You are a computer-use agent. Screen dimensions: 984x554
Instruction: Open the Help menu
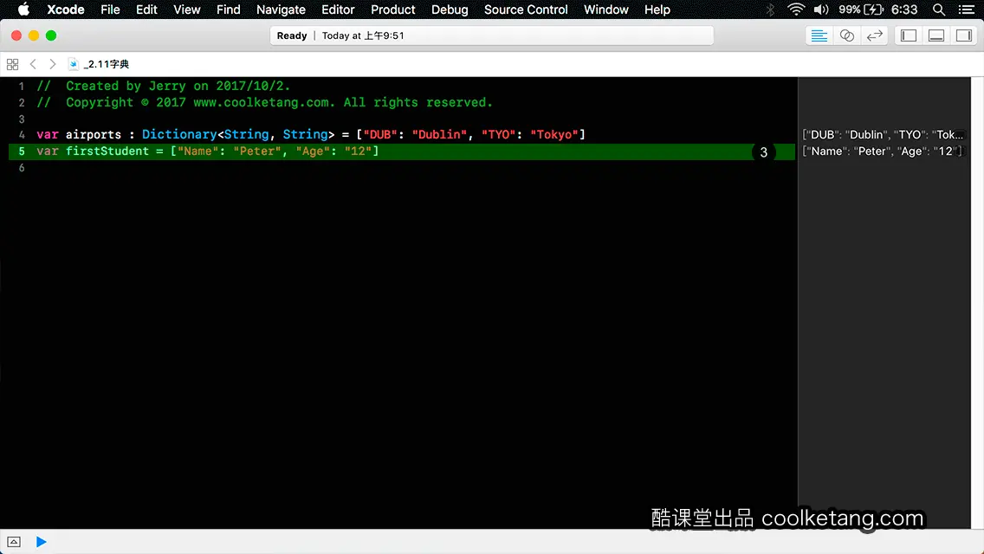657,10
